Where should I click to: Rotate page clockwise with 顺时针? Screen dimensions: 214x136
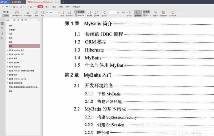coord(89,12)
